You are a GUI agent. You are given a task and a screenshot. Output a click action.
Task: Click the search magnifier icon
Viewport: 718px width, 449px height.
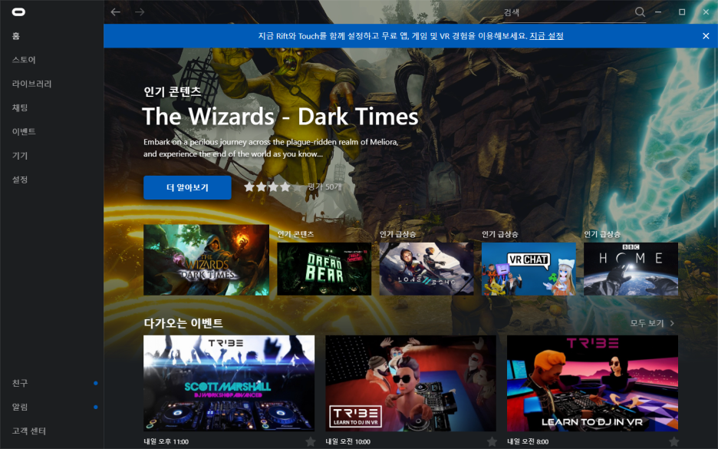tap(640, 12)
